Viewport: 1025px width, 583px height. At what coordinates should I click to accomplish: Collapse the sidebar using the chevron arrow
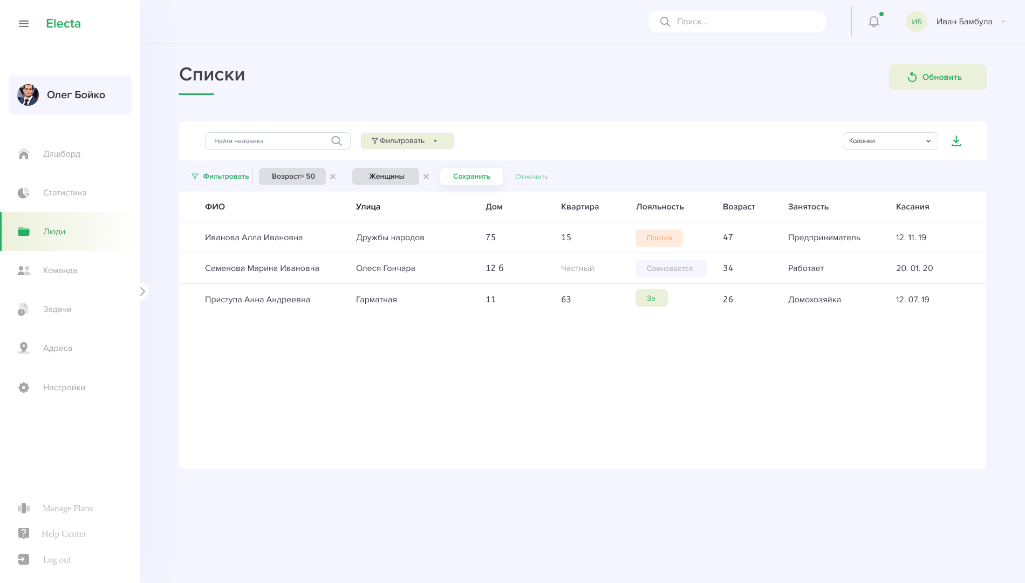coord(142,291)
